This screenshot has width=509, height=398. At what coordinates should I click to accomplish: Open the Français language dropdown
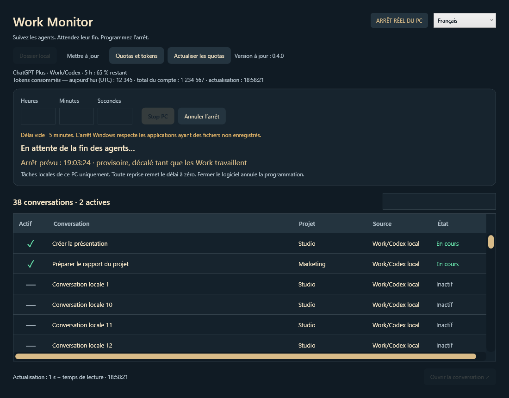point(465,20)
